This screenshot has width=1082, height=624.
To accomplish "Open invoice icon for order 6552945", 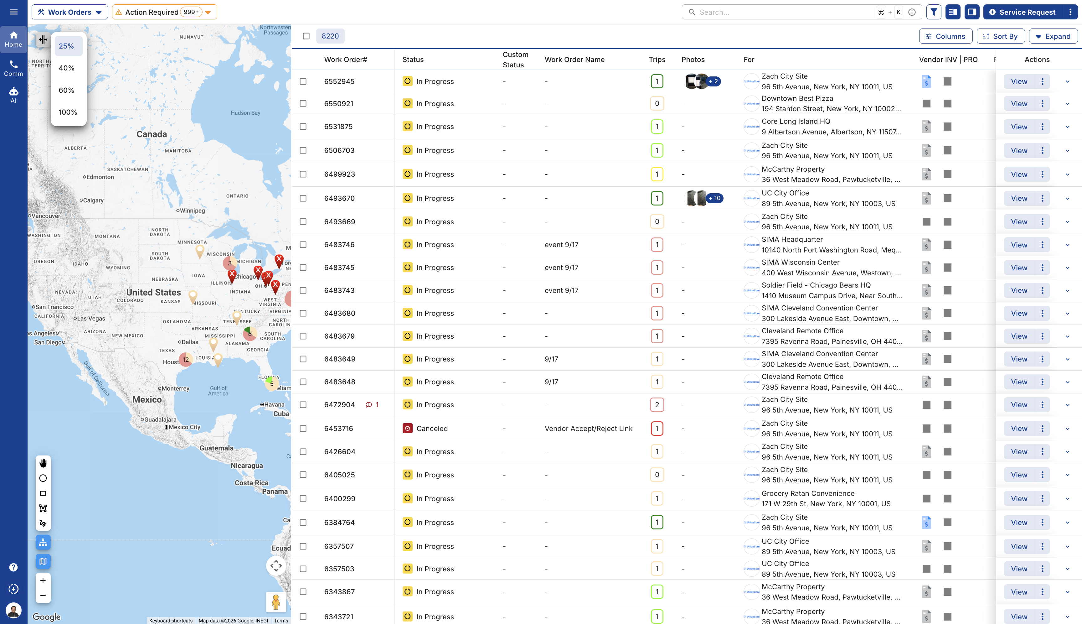I will click(x=926, y=81).
